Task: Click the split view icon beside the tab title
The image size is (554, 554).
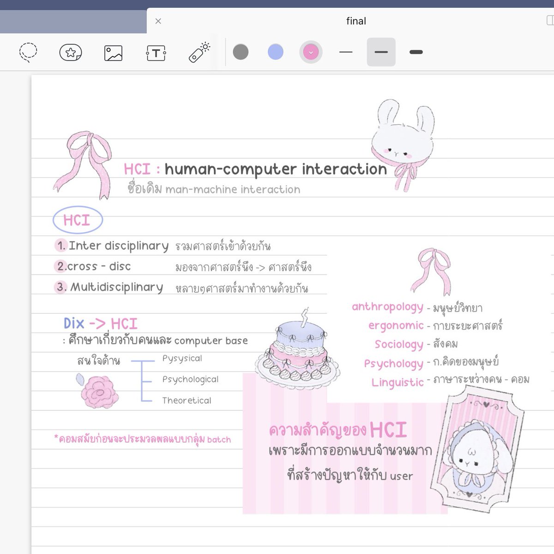Action: tap(550, 20)
